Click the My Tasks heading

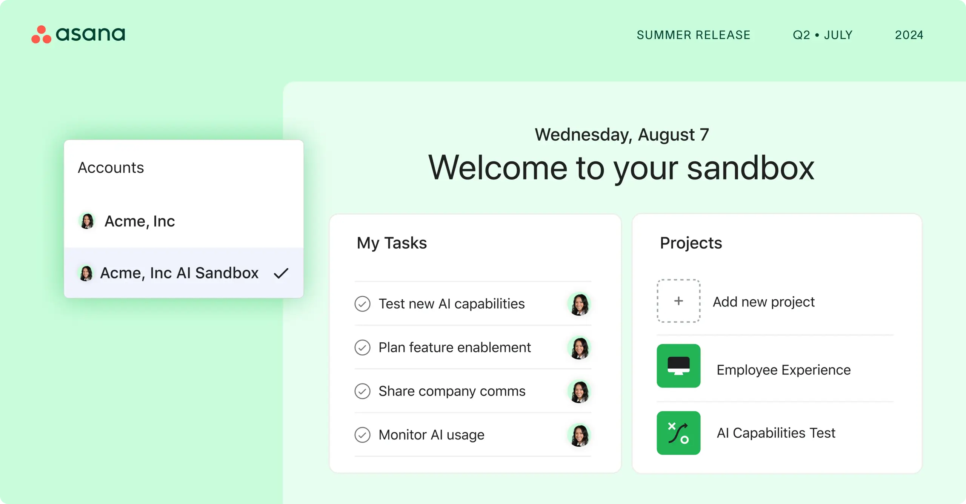pyautogui.click(x=392, y=243)
